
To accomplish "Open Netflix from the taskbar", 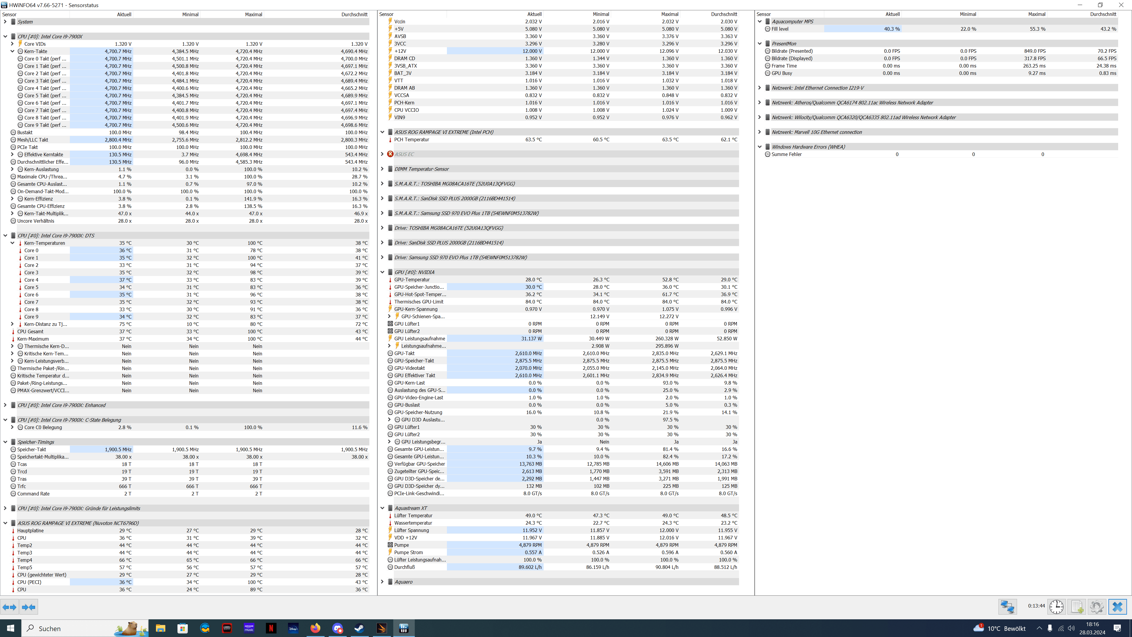I will (x=271, y=628).
